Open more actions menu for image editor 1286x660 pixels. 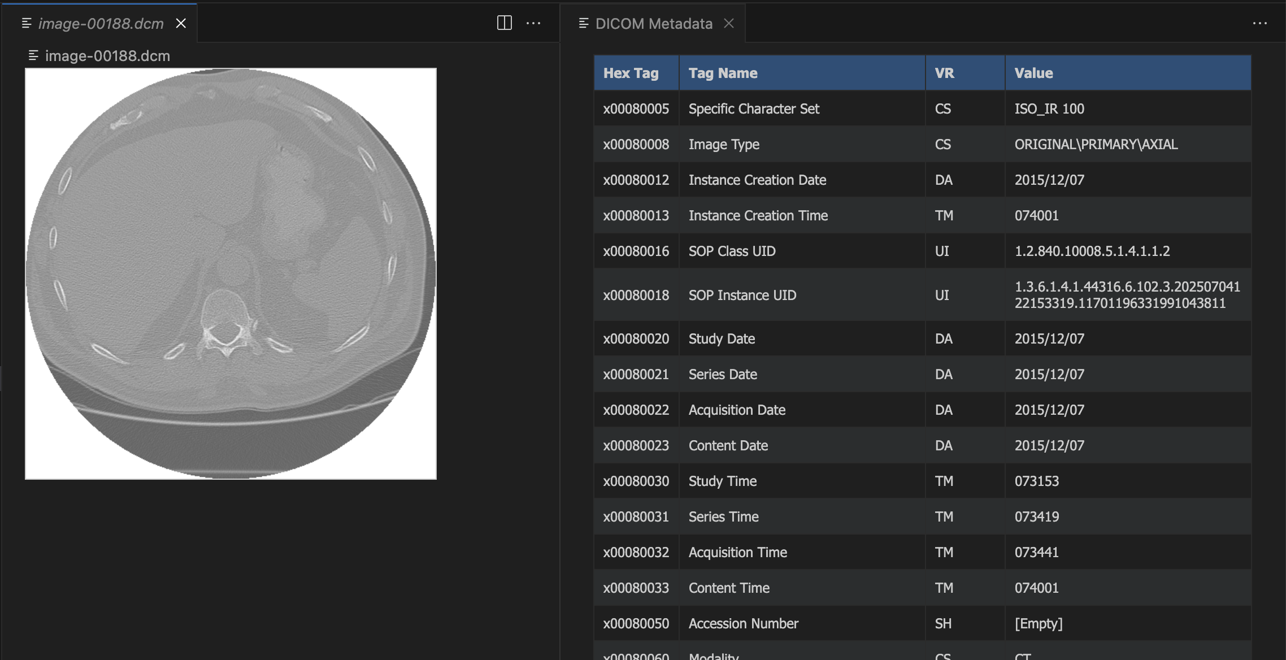click(x=533, y=23)
